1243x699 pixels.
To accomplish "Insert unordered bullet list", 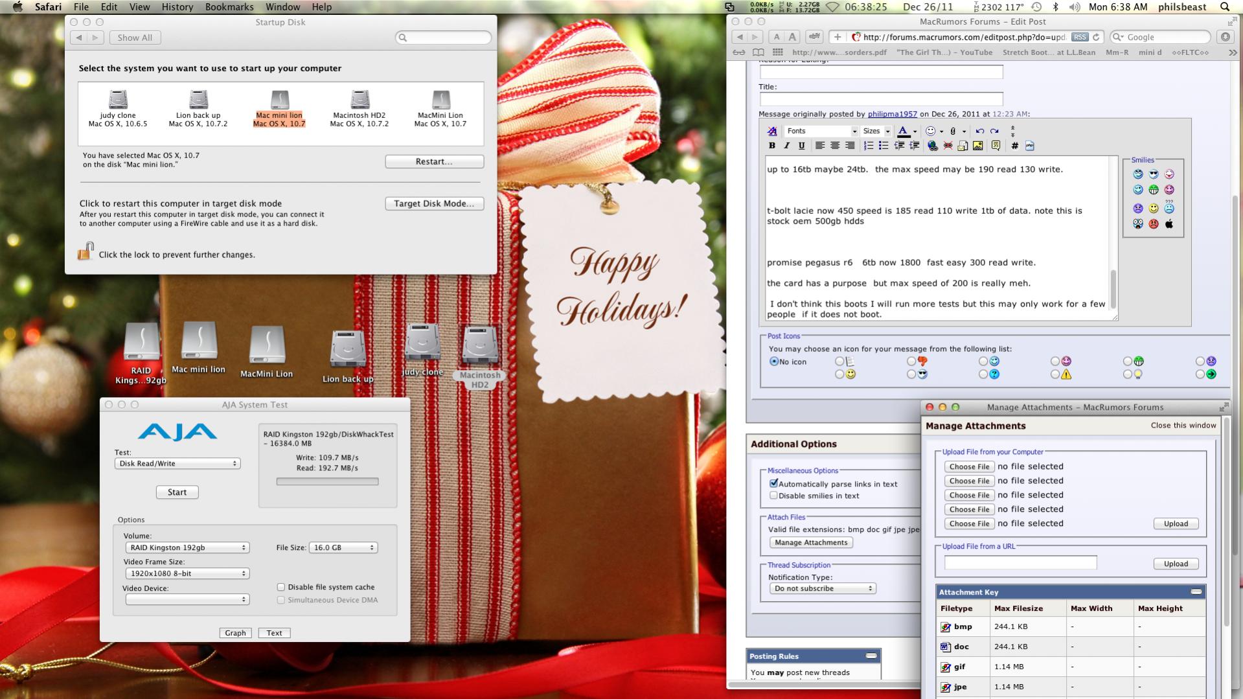I will (x=883, y=146).
